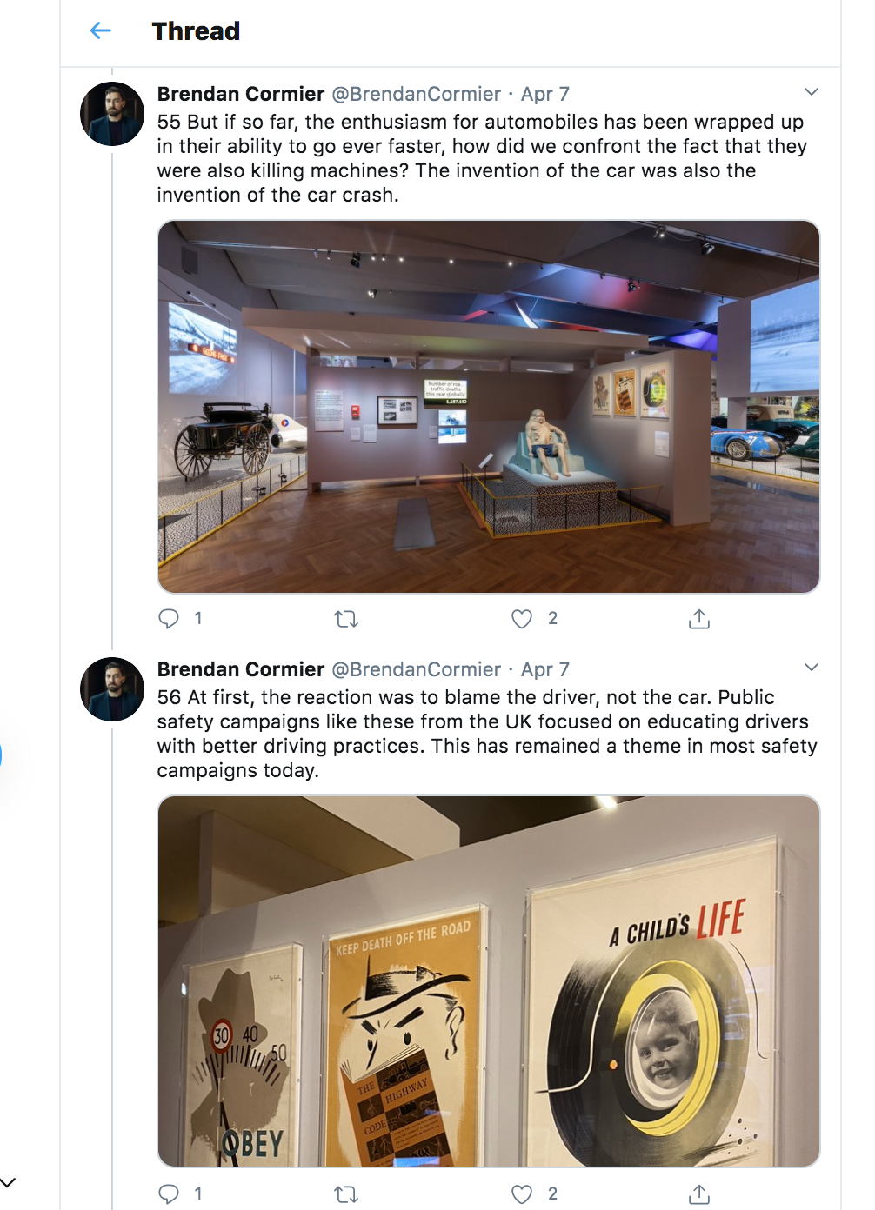Retweet the tweet numbered 55

[x=346, y=619]
